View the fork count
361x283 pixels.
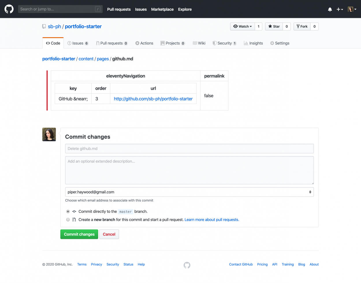(315, 26)
